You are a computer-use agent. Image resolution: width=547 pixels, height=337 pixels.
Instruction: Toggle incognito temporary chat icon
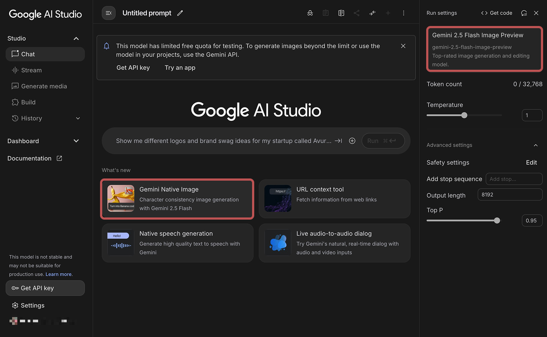310,13
